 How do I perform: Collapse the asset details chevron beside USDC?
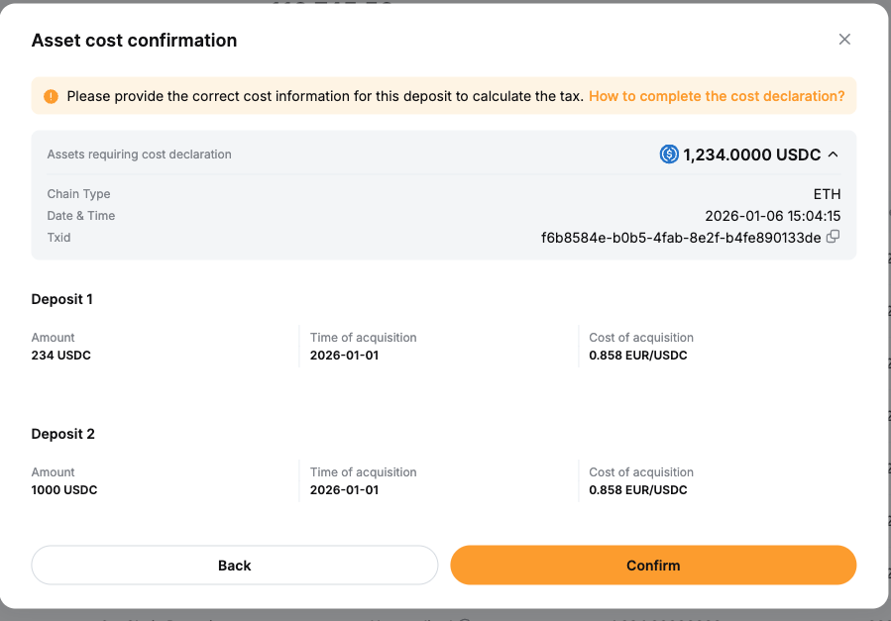point(833,155)
